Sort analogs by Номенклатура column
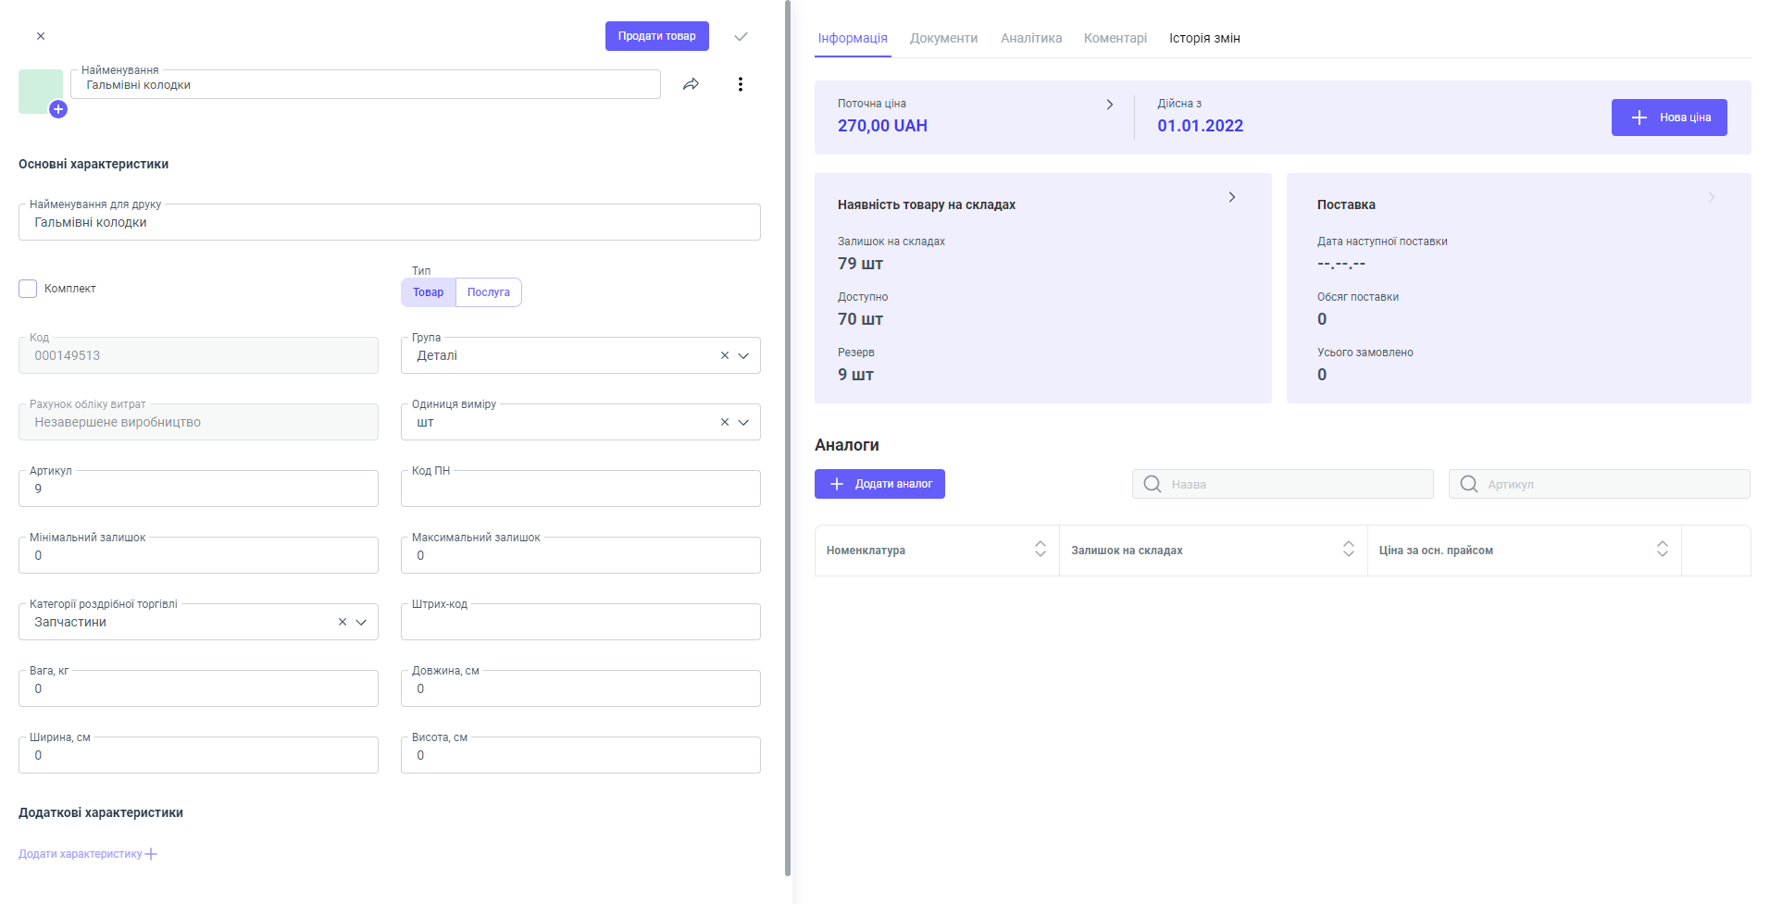The width and height of the screenshot is (1770, 904). pyautogui.click(x=1040, y=550)
